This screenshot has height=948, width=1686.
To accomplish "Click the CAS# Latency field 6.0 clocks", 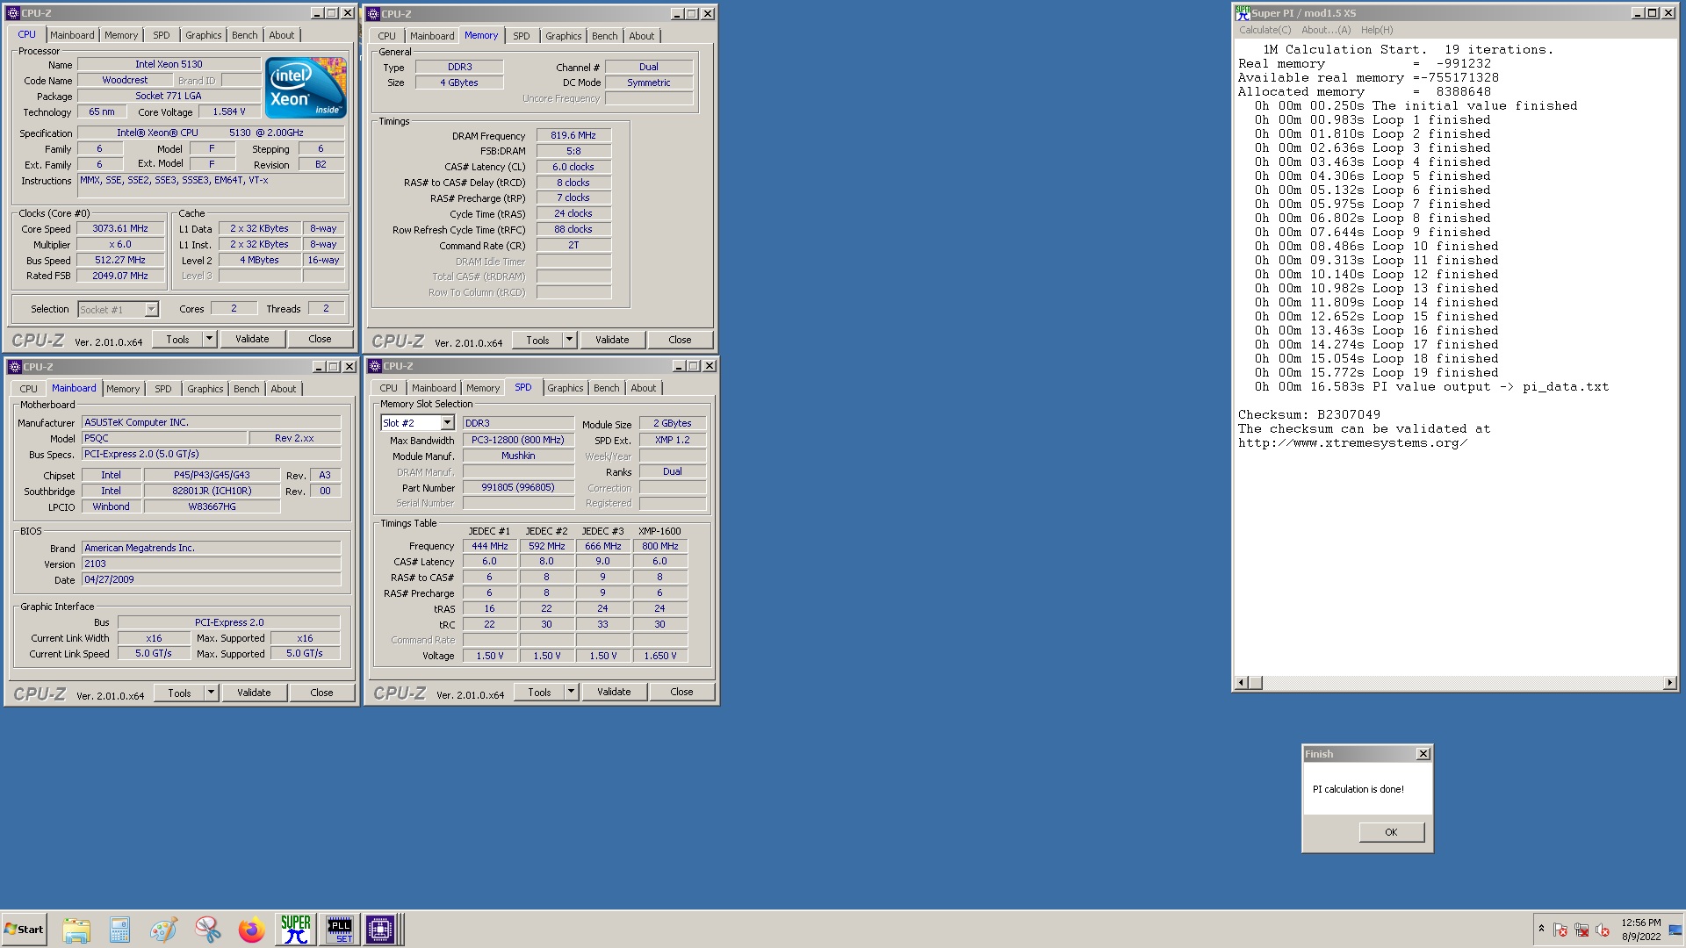I will pyautogui.click(x=573, y=167).
